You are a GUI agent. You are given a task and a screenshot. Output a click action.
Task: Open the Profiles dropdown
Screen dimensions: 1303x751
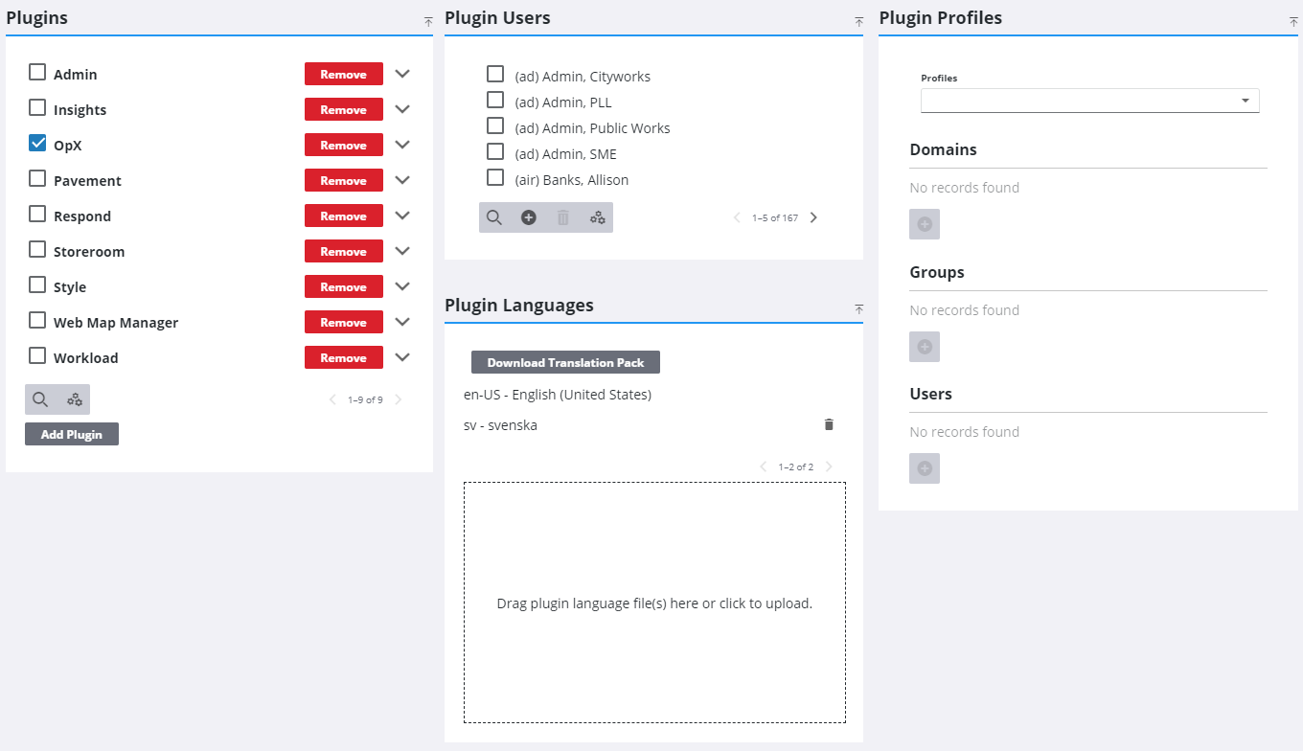tap(1089, 101)
